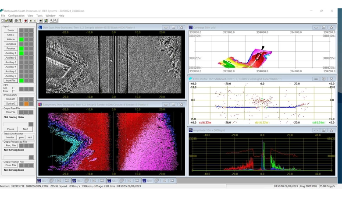The width and height of the screenshot is (342, 197).
Task: Toggle the PPS Ack checkbox
Action: pos(14,88)
